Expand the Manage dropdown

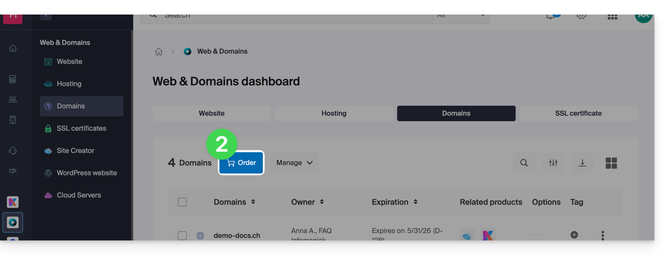click(x=294, y=163)
